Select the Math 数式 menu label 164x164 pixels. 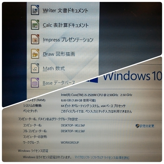54,69
